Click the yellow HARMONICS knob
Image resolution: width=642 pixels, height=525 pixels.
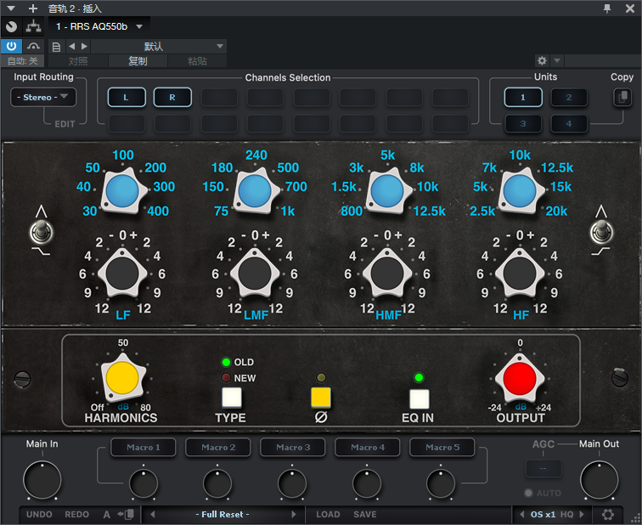tap(122, 378)
